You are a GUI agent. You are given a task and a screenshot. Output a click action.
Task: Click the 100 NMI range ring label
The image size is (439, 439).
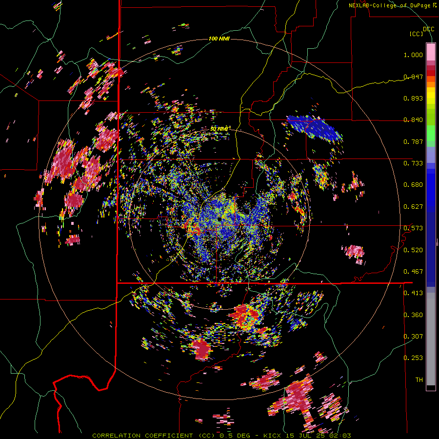[x=219, y=39]
